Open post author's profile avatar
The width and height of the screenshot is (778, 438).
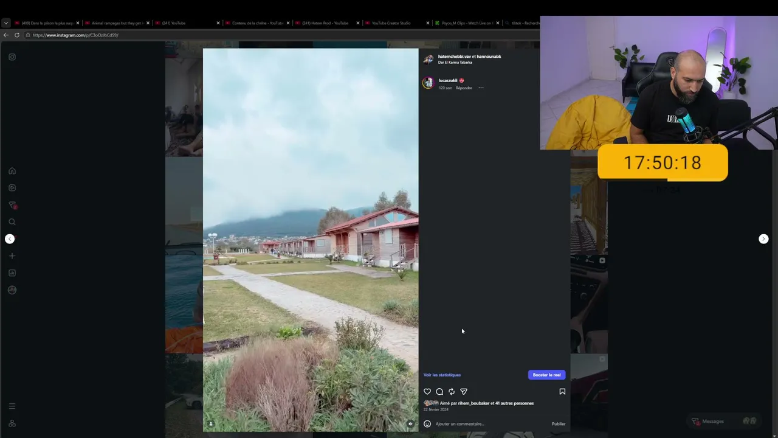(429, 59)
